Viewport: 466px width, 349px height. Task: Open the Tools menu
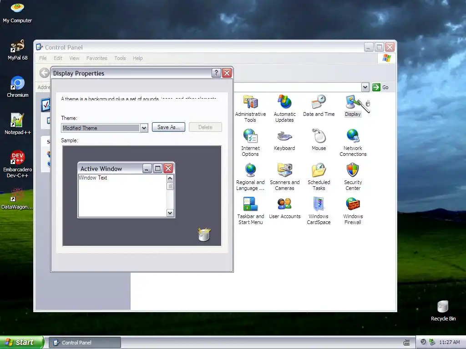(x=120, y=58)
